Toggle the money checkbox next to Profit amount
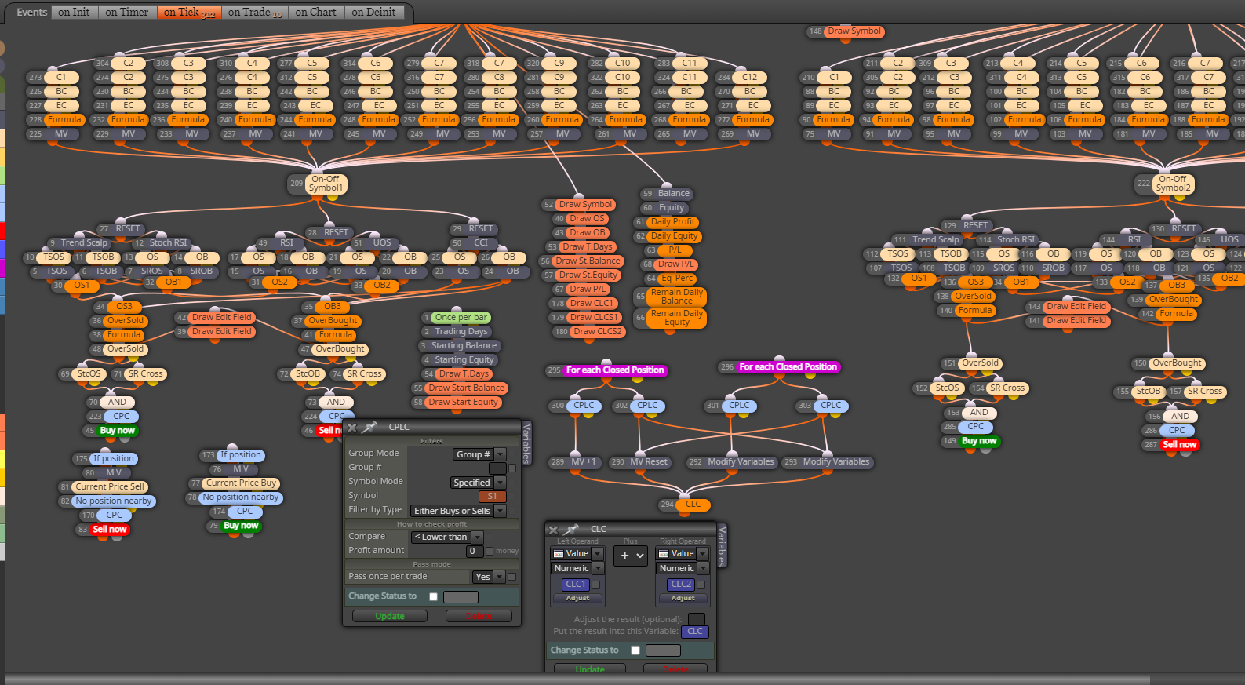 (490, 551)
